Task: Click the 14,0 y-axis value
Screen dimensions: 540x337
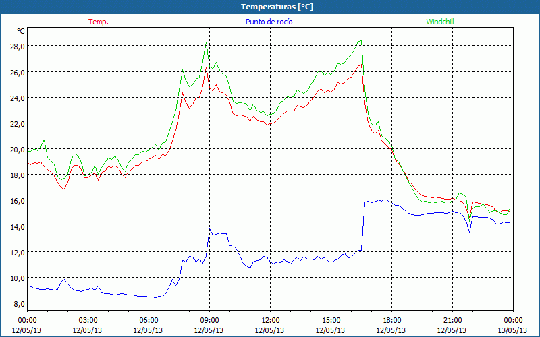Action: [x=18, y=226]
